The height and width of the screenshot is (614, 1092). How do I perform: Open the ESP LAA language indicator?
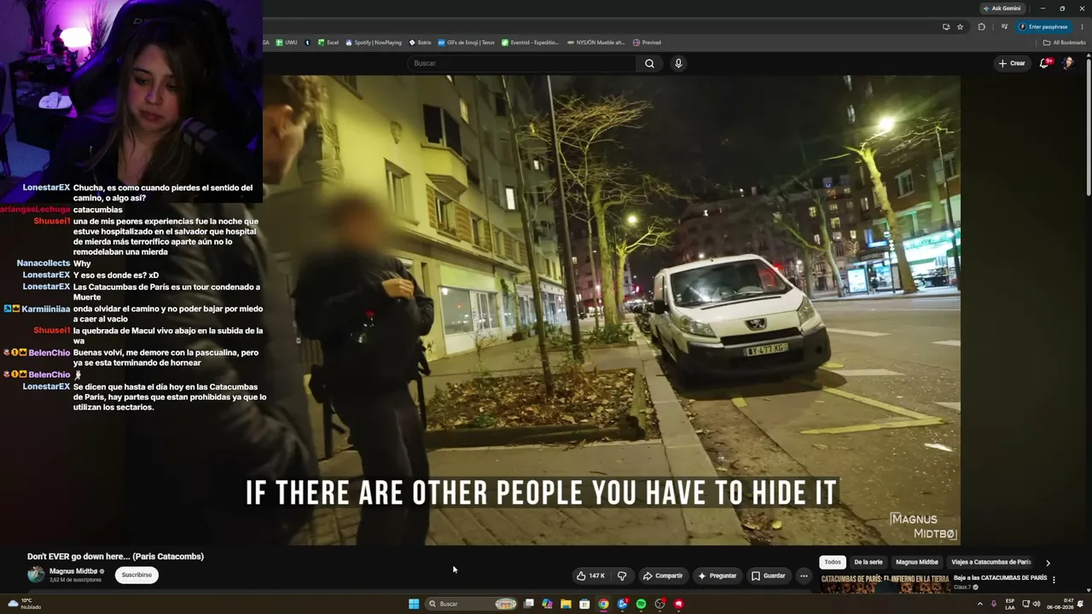tap(1010, 604)
